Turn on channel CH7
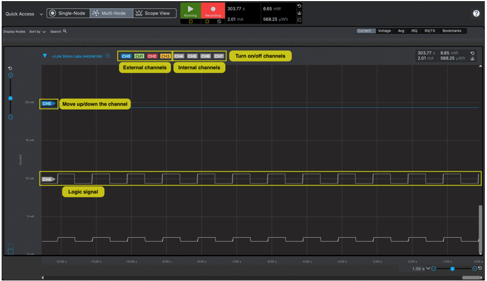Image resolution: width=487 pixels, height=281 pixels. 219,56
